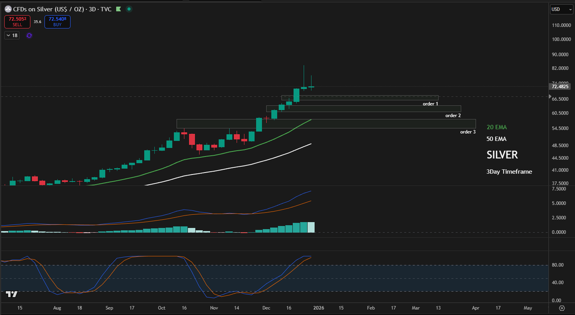Click the BUY button showing 72.540
This screenshot has height=315, width=575.
57,22
